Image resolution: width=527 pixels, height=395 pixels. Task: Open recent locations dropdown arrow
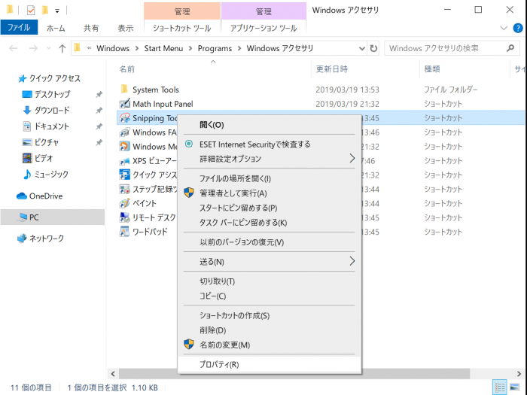[x=48, y=49]
